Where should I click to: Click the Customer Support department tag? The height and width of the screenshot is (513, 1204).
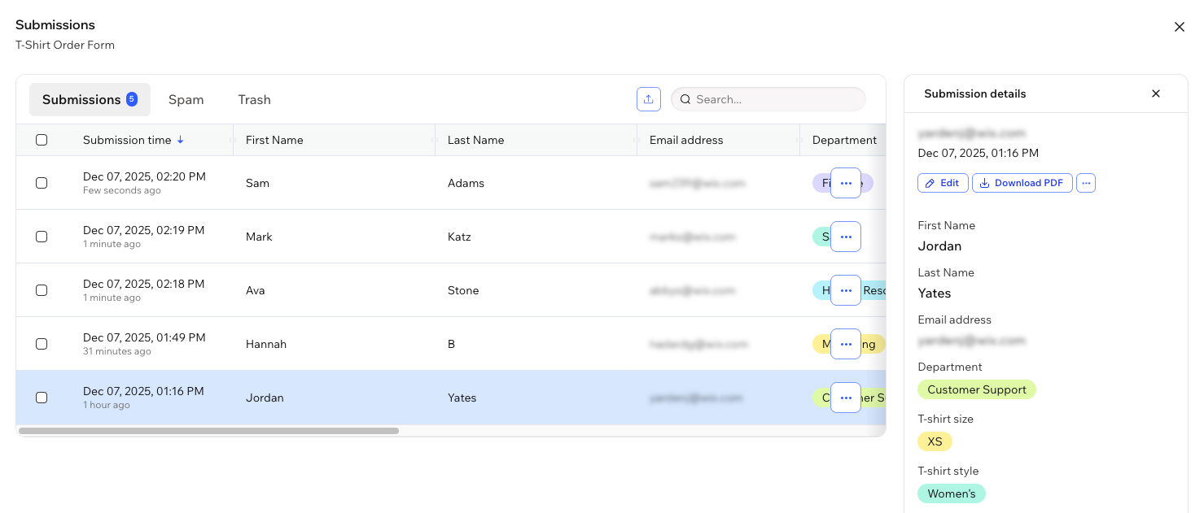[977, 389]
